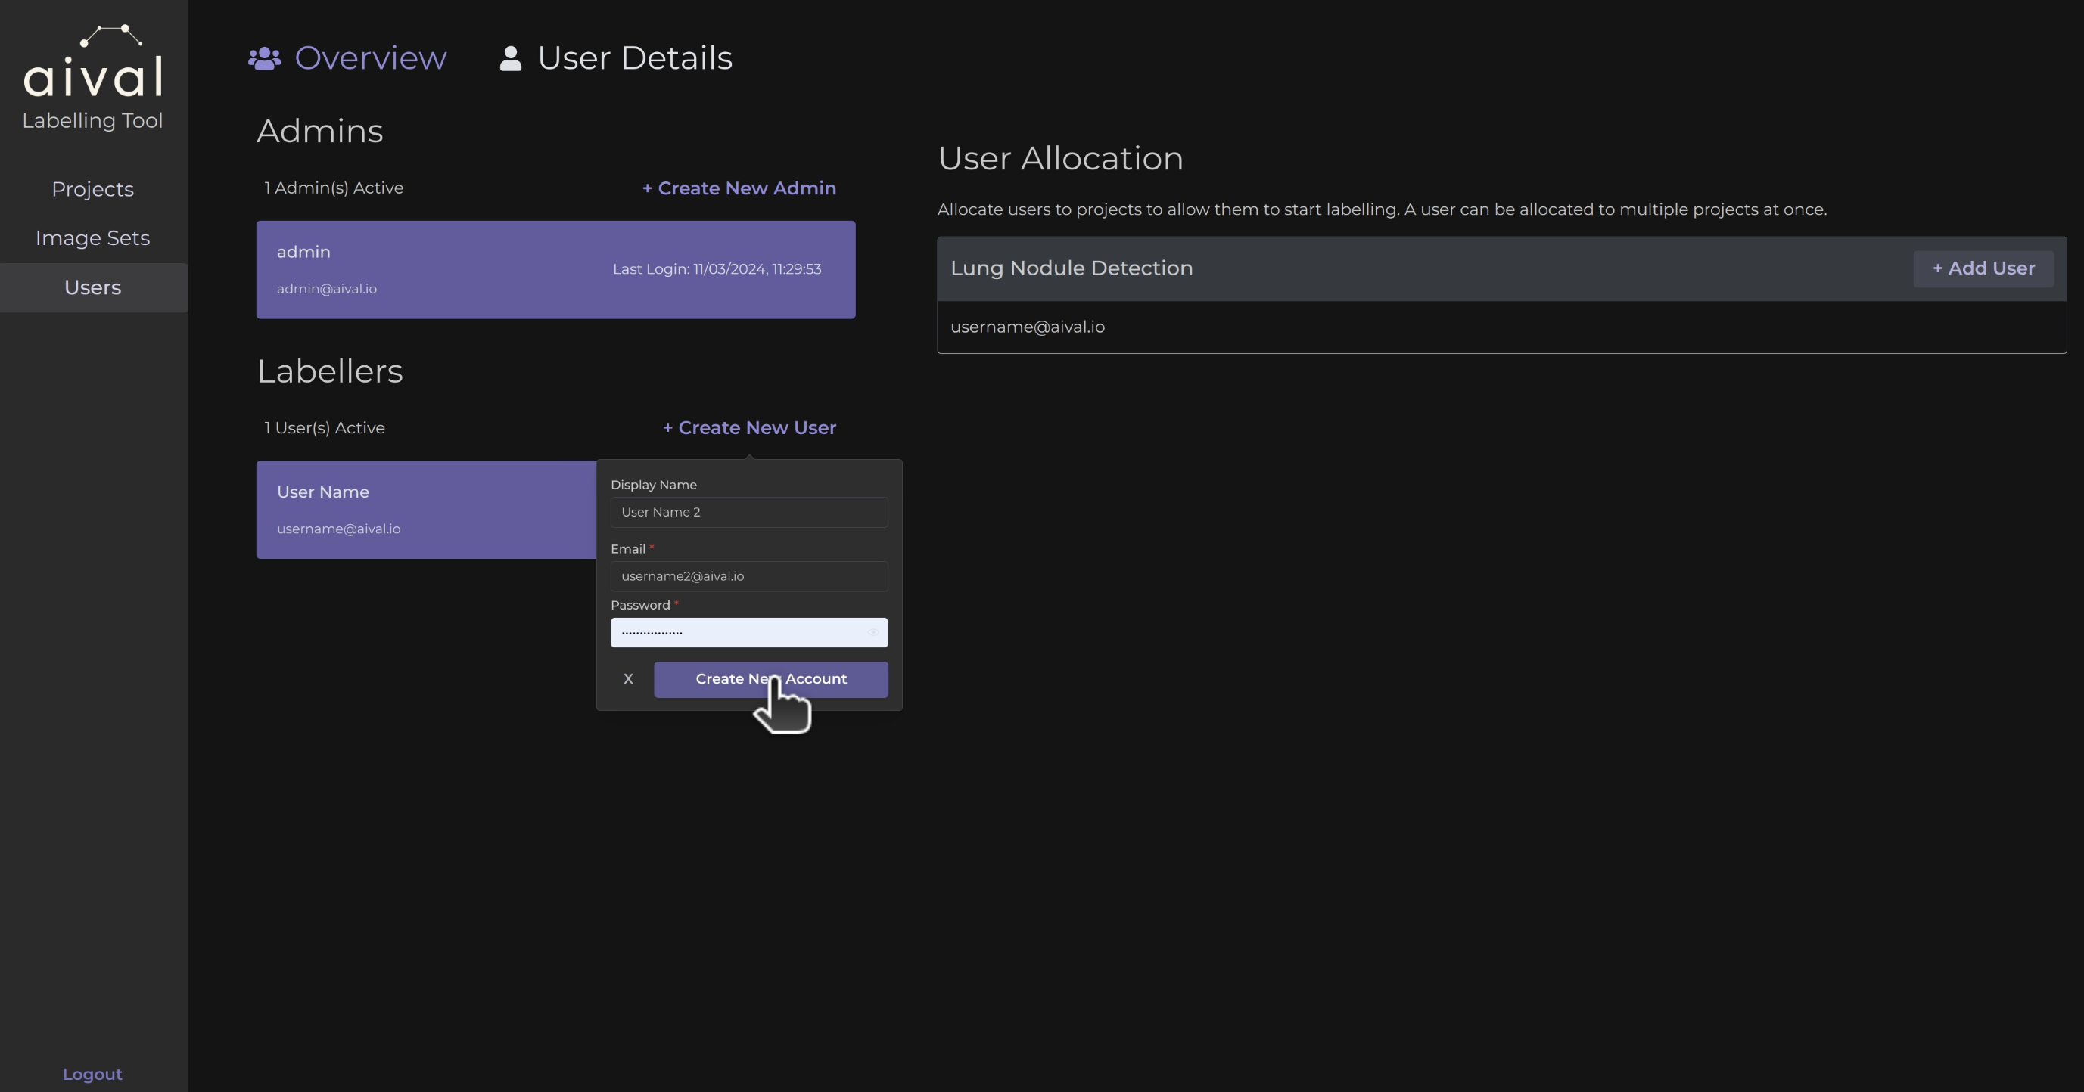
Task: Click the aival logo
Action: pyautogui.click(x=93, y=60)
